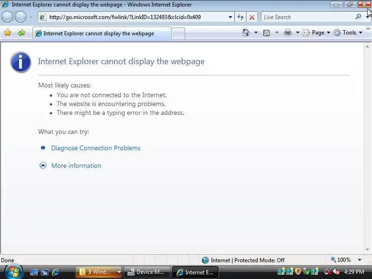Click the 100% zoom level button
Image resolution: width=372 pixels, height=279 pixels.
[x=341, y=260]
